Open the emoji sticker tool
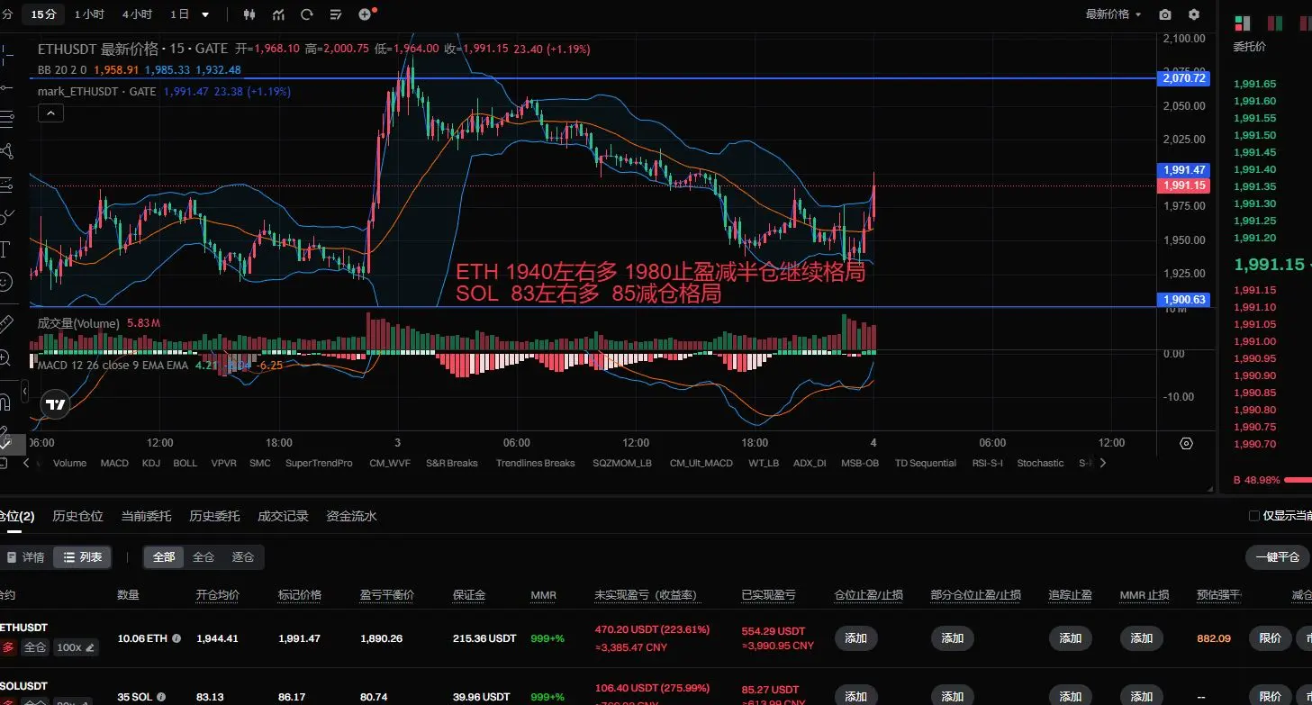The image size is (1312, 705). (5, 281)
